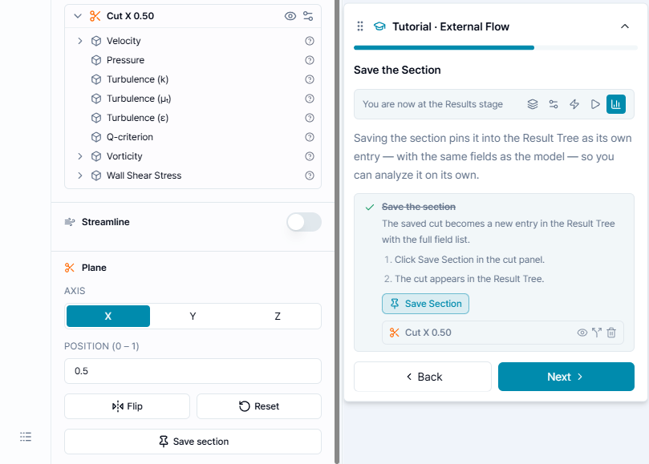The width and height of the screenshot is (649, 464).
Task: Click the Next button
Action: tap(566, 377)
